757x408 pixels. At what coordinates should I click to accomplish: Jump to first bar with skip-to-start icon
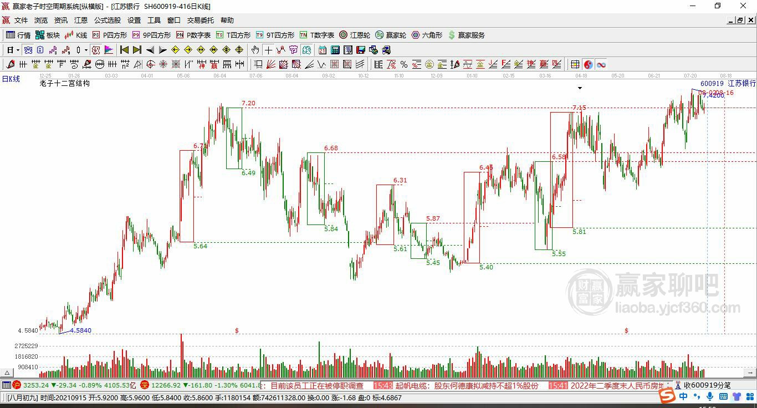coord(124,50)
